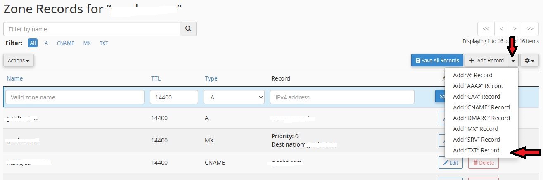Filter records by MX type
543x180 pixels.
point(87,43)
